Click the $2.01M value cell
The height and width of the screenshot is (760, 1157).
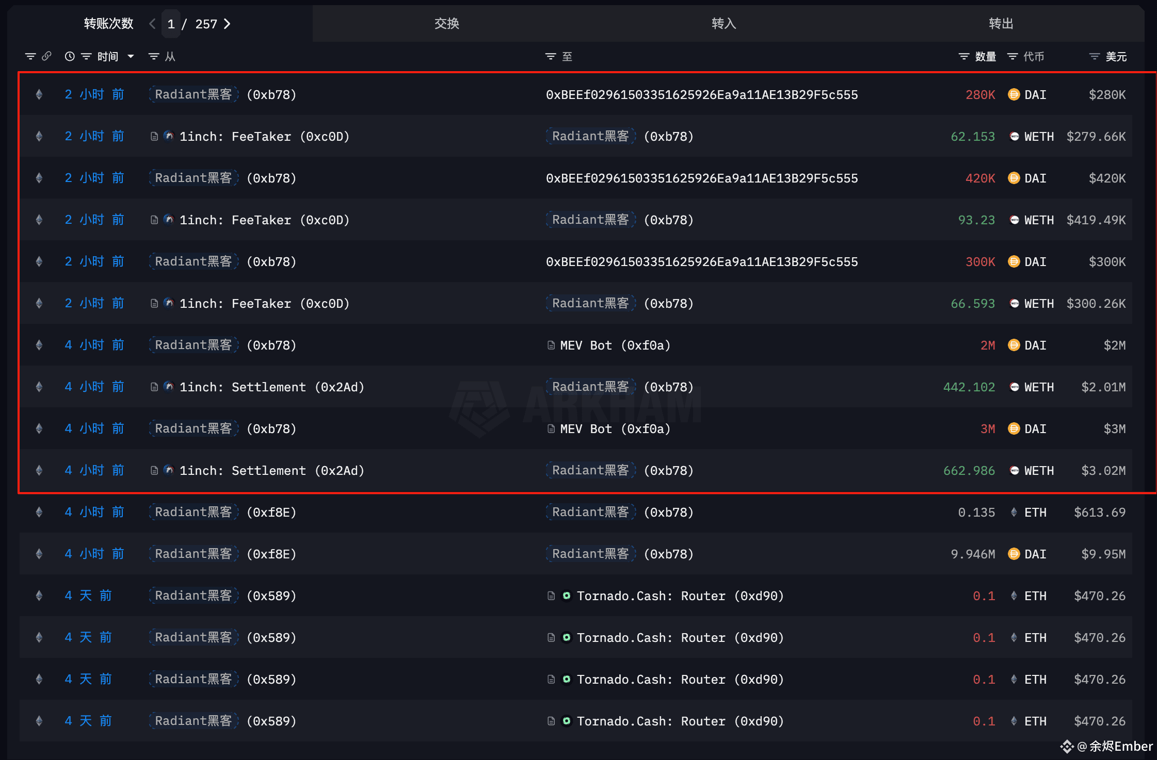pyautogui.click(x=1103, y=387)
